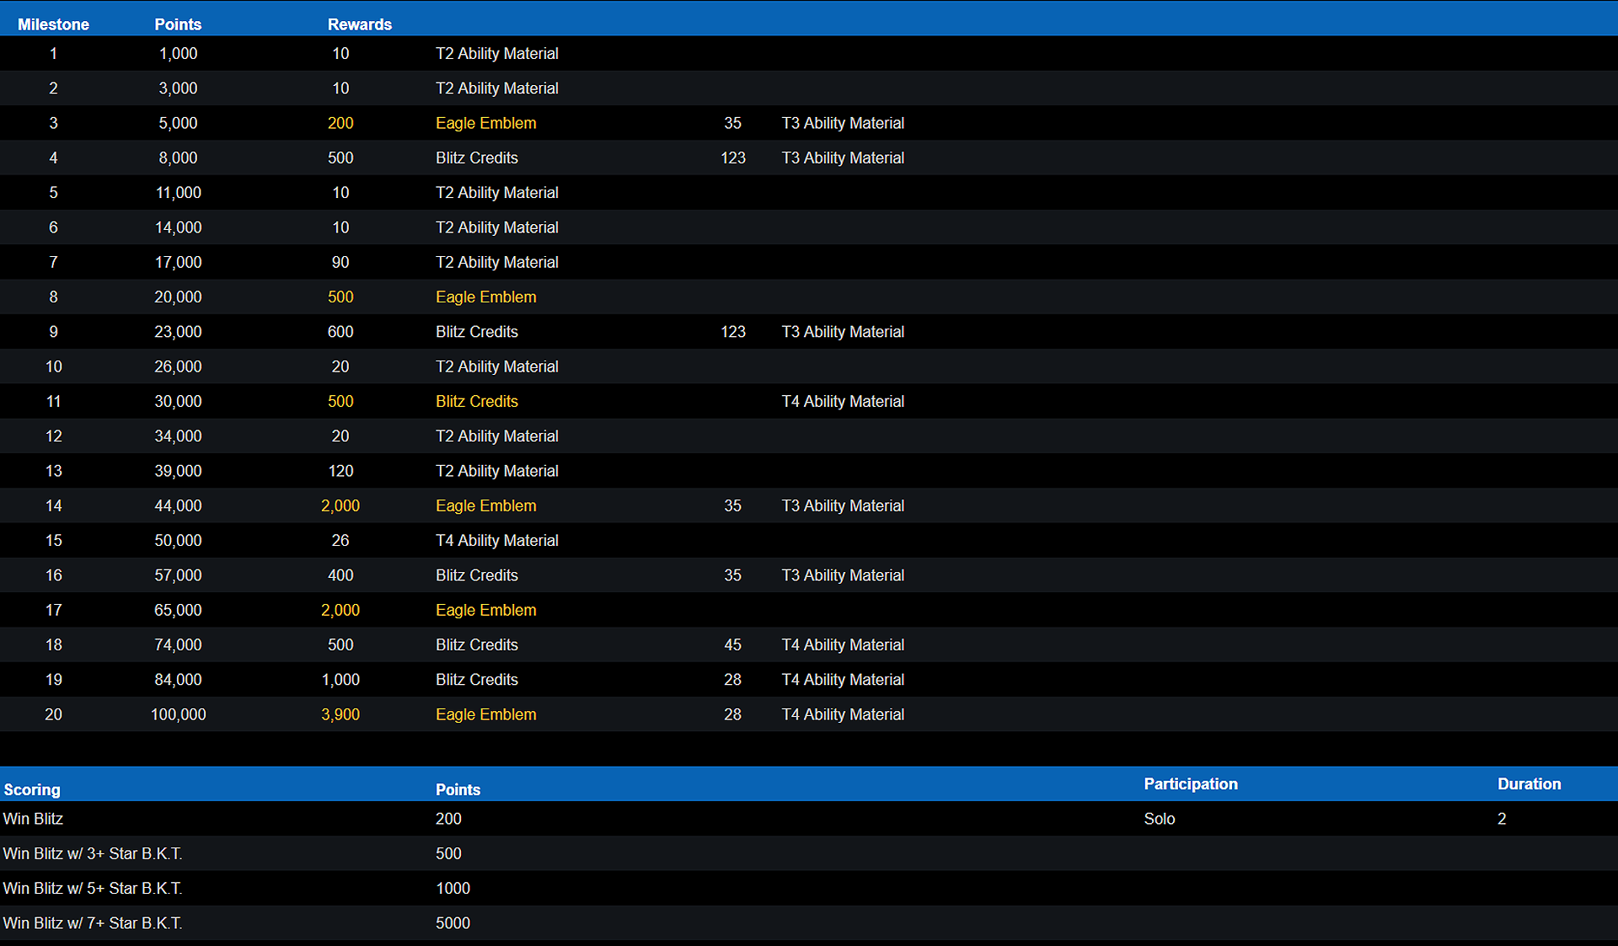
Task: Click the Duration header label
Action: 1529,783
